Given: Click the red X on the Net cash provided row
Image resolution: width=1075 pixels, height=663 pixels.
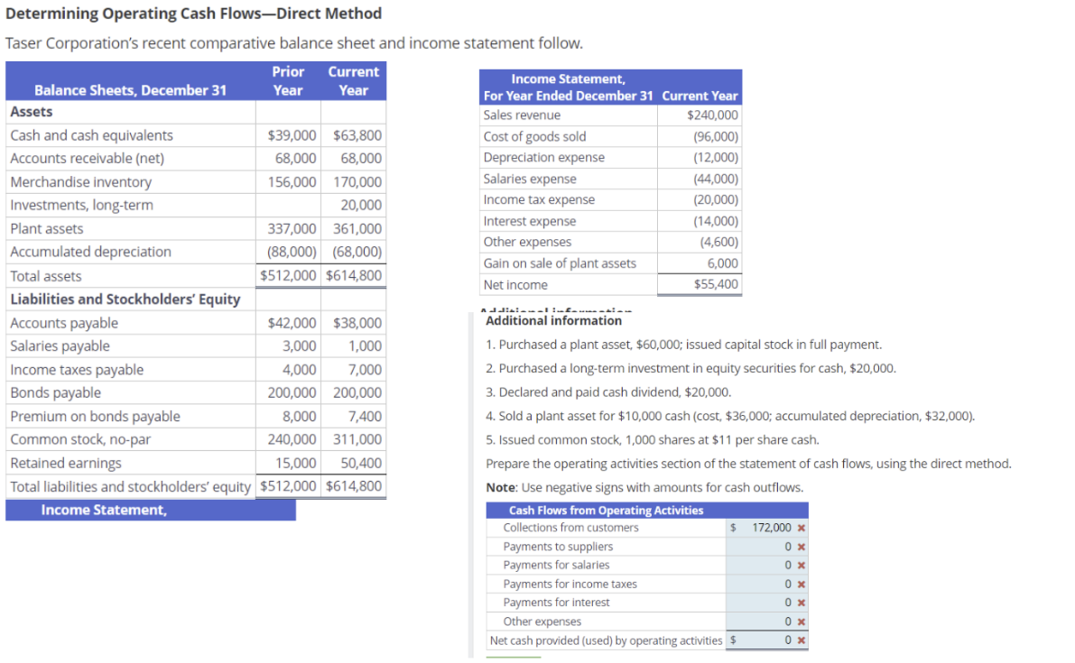Looking at the screenshot, I should (x=802, y=640).
